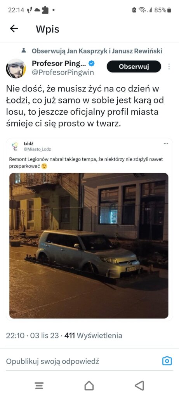Viewport: 179px width, 397px height.
Task: Open the camera icon in reply bar
Action: click(x=167, y=361)
